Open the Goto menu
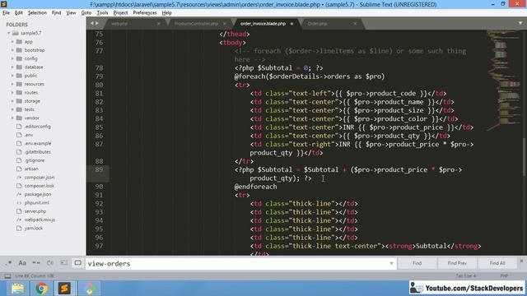Viewport: 527px width, 296px height. pos(86,13)
